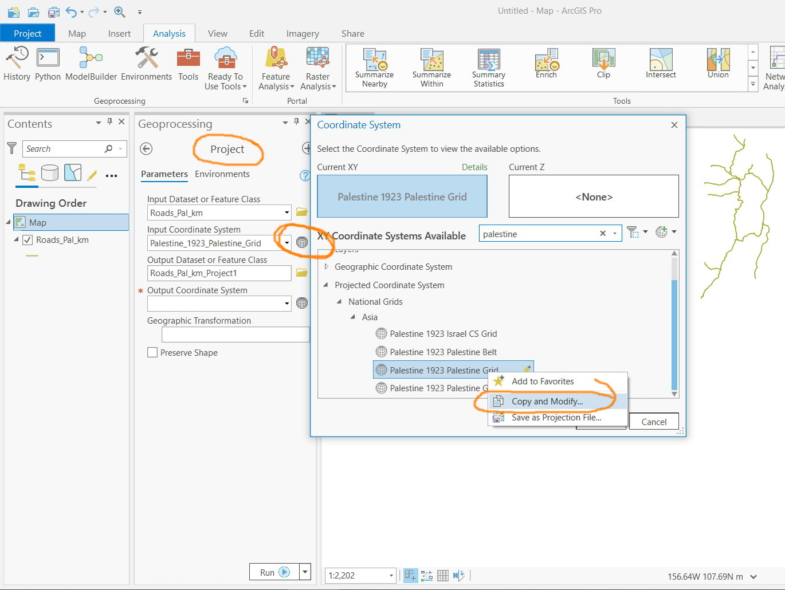The width and height of the screenshot is (785, 590).
Task: Select the Clip analysis tool
Action: click(603, 64)
